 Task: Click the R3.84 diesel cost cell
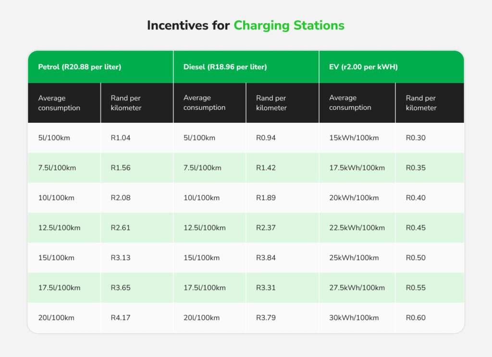coord(266,258)
